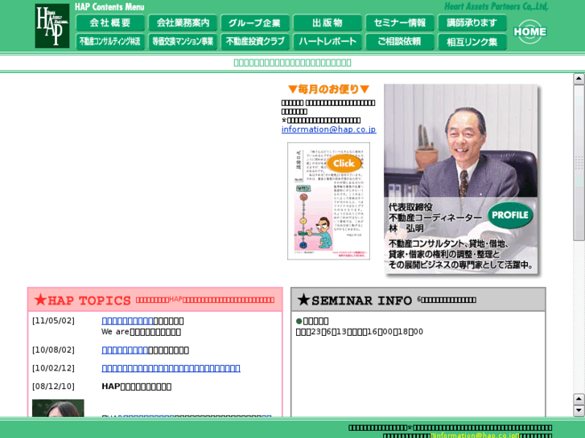This screenshot has height=438, width=585.
Task: Click the HAP topic text dated 08/12/10
Action: 137,387
